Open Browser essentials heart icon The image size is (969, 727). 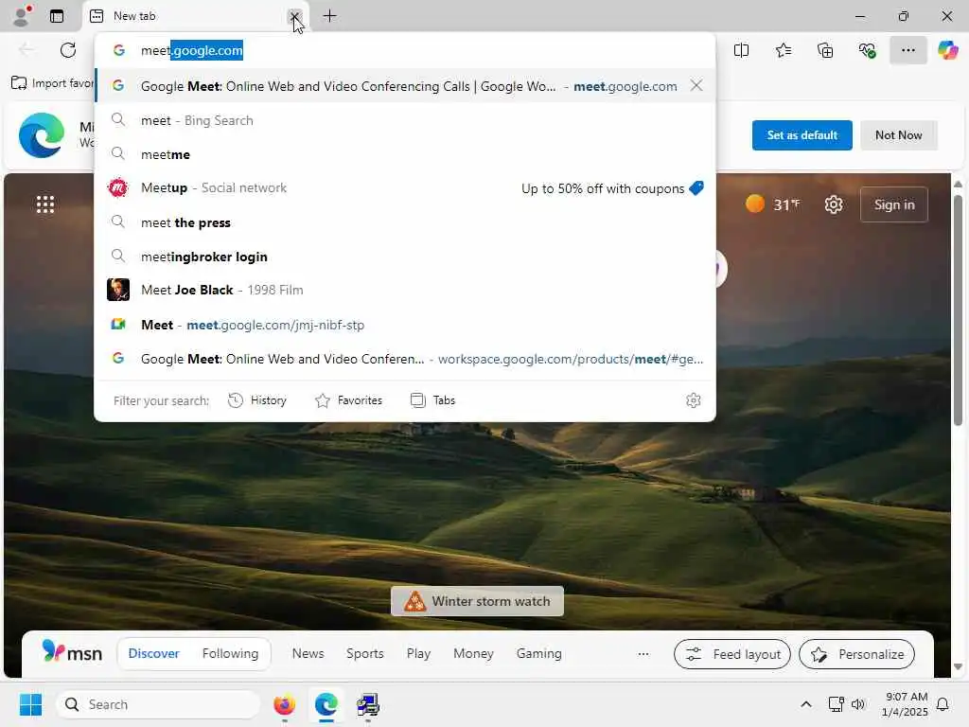pos(867,50)
